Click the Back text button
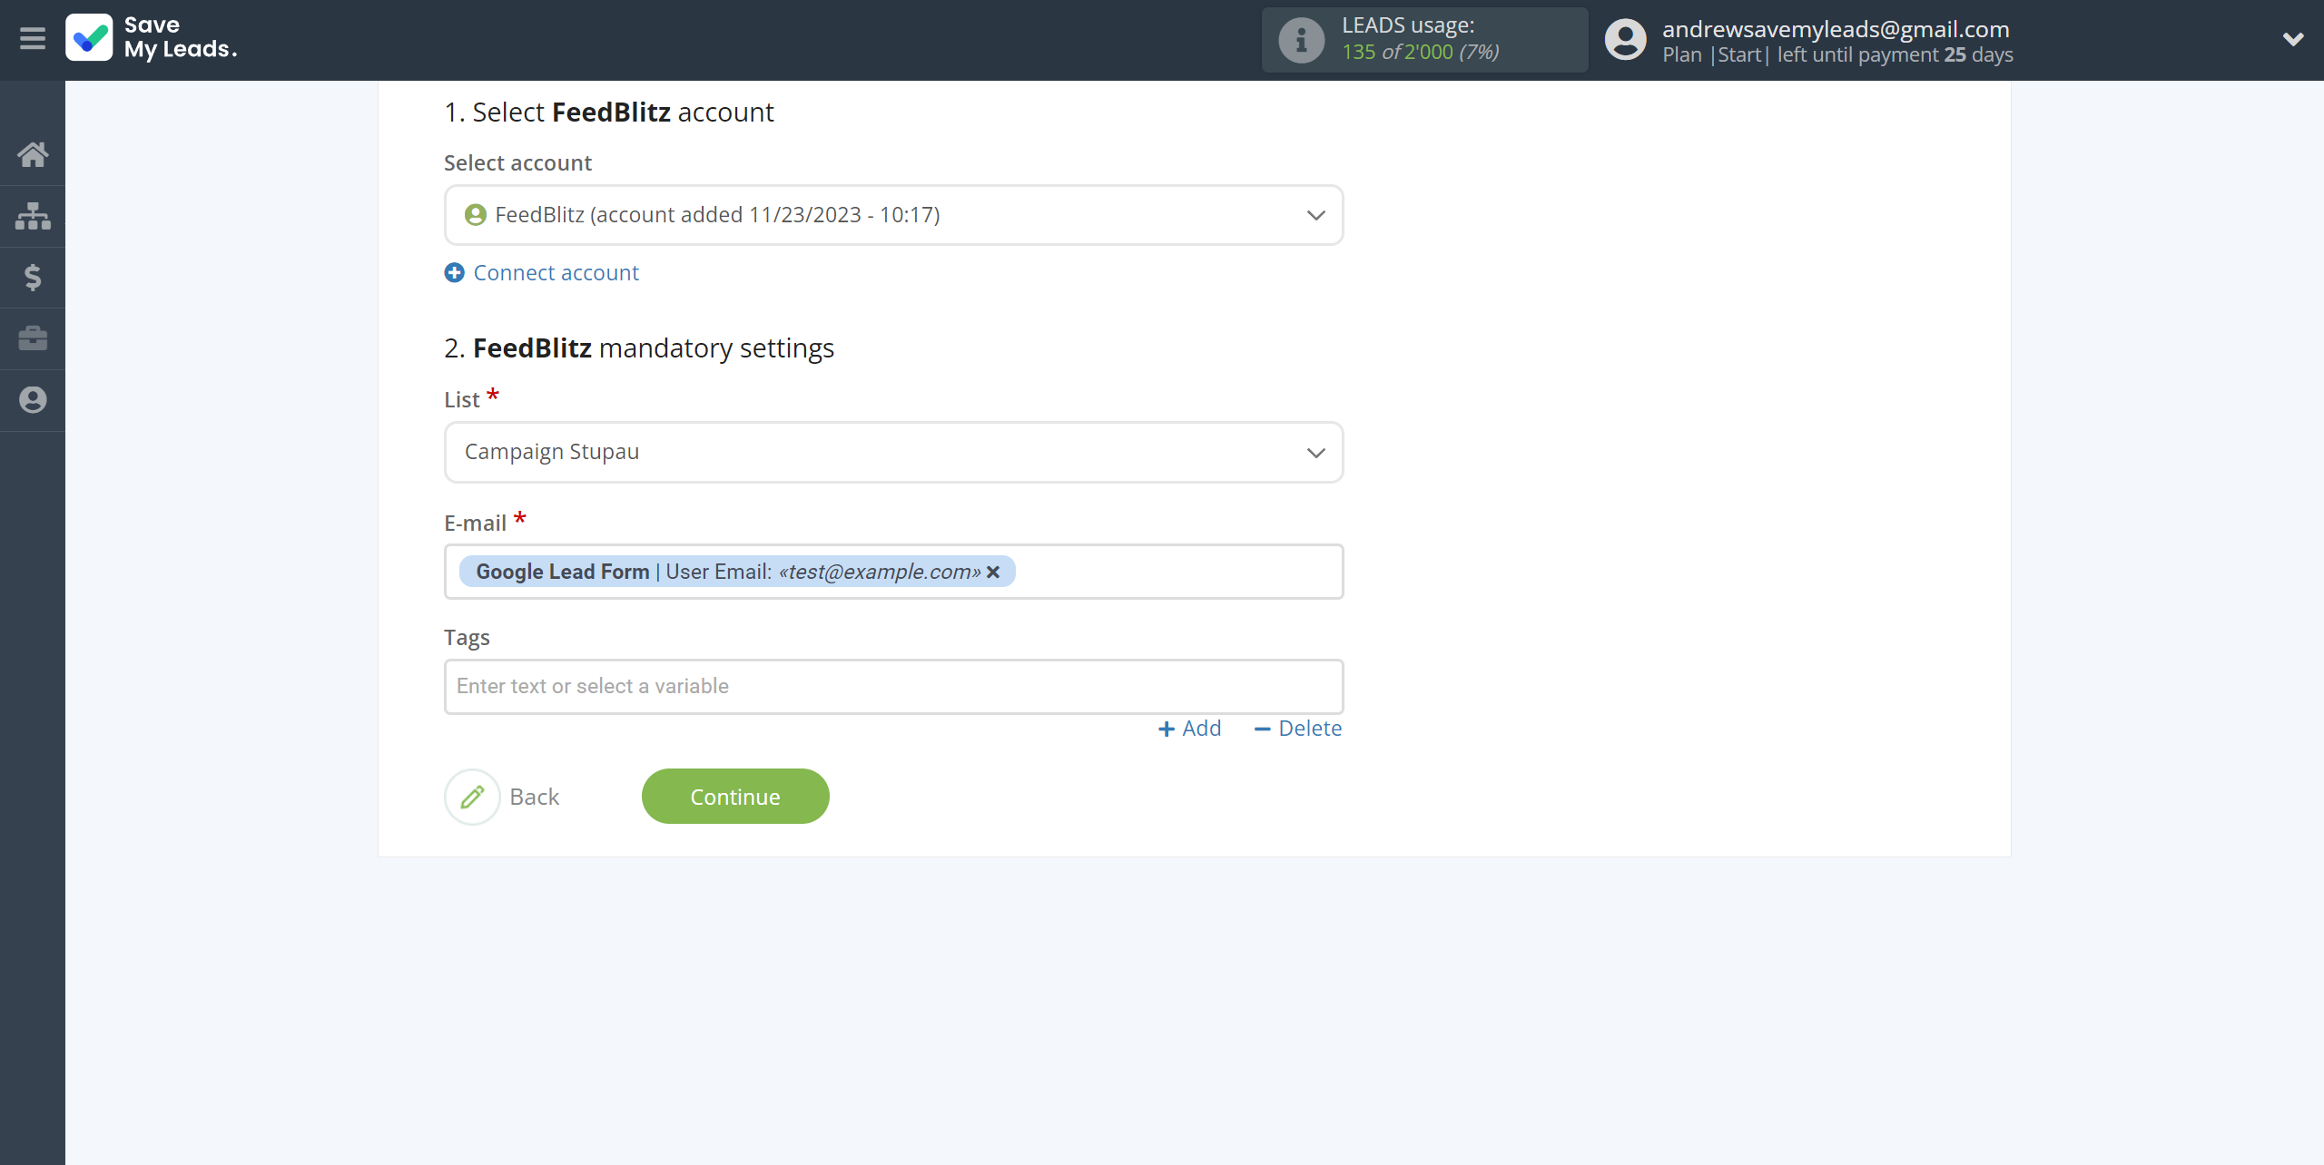The width and height of the screenshot is (2324, 1165). [535, 798]
